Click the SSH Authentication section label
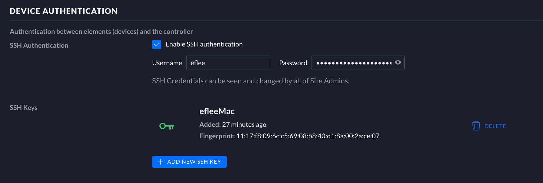This screenshot has width=543, height=183. 39,45
